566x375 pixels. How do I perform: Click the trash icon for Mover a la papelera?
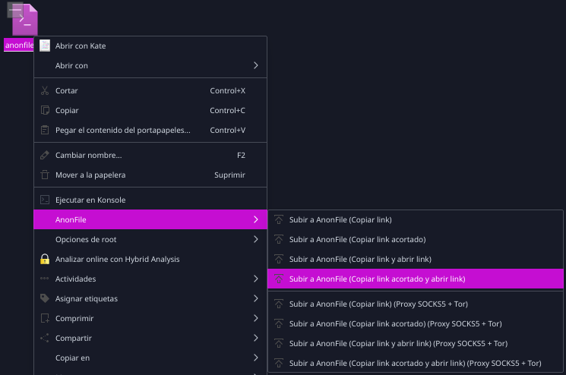45,175
